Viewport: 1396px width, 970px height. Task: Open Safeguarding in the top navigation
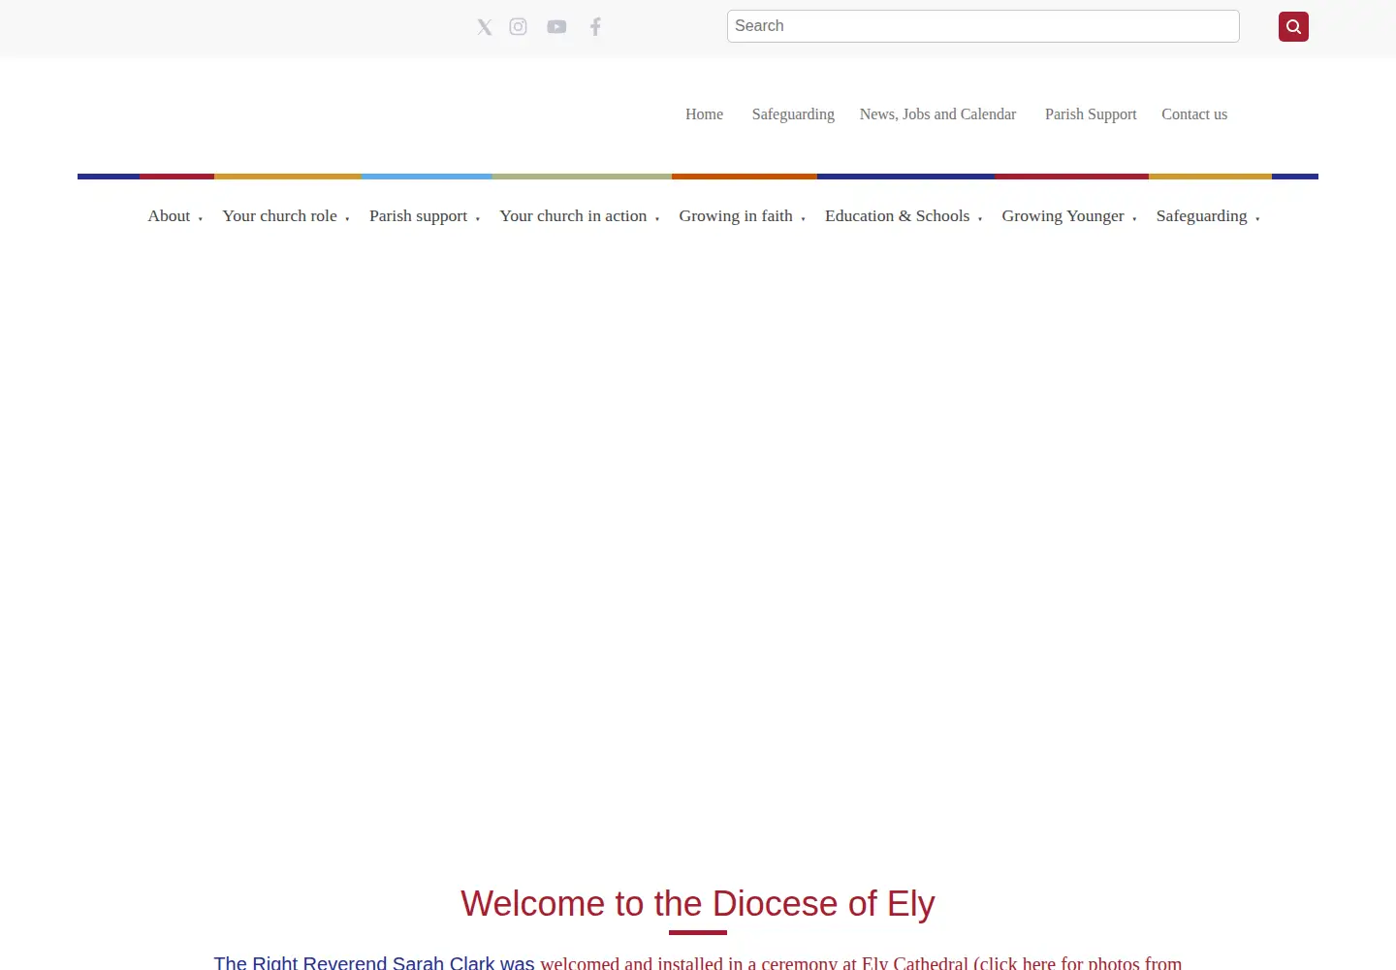point(793,114)
